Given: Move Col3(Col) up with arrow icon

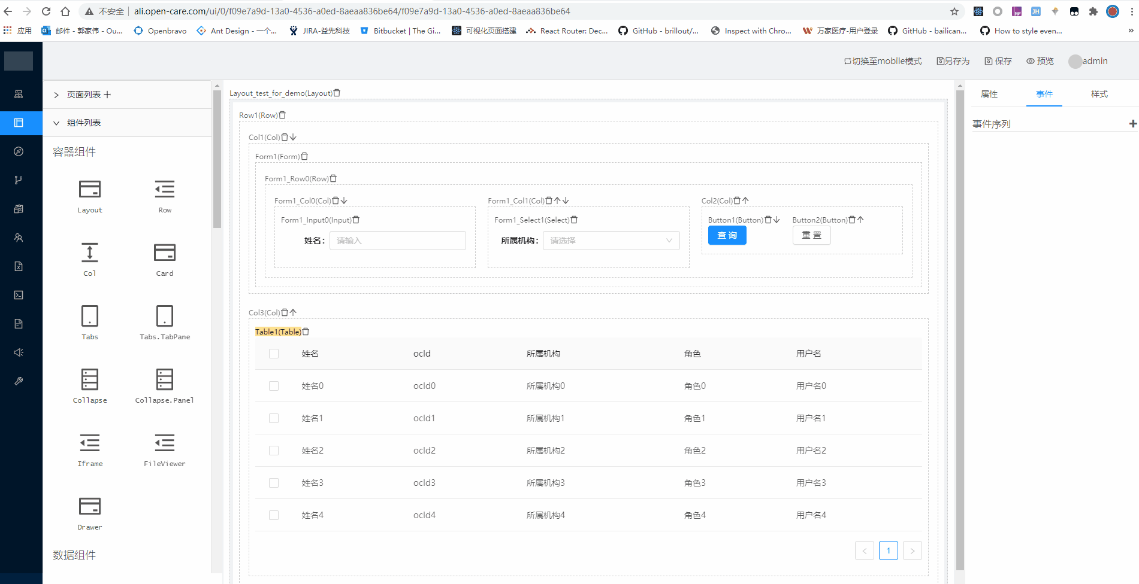Looking at the screenshot, I should point(293,312).
